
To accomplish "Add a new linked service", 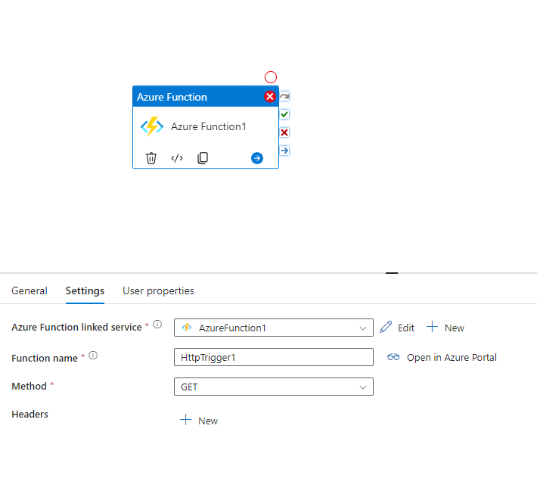I will click(445, 328).
